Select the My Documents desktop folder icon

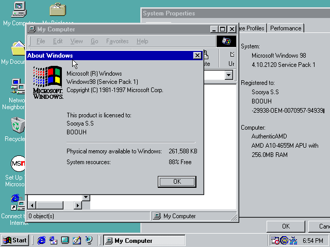tap(18, 48)
